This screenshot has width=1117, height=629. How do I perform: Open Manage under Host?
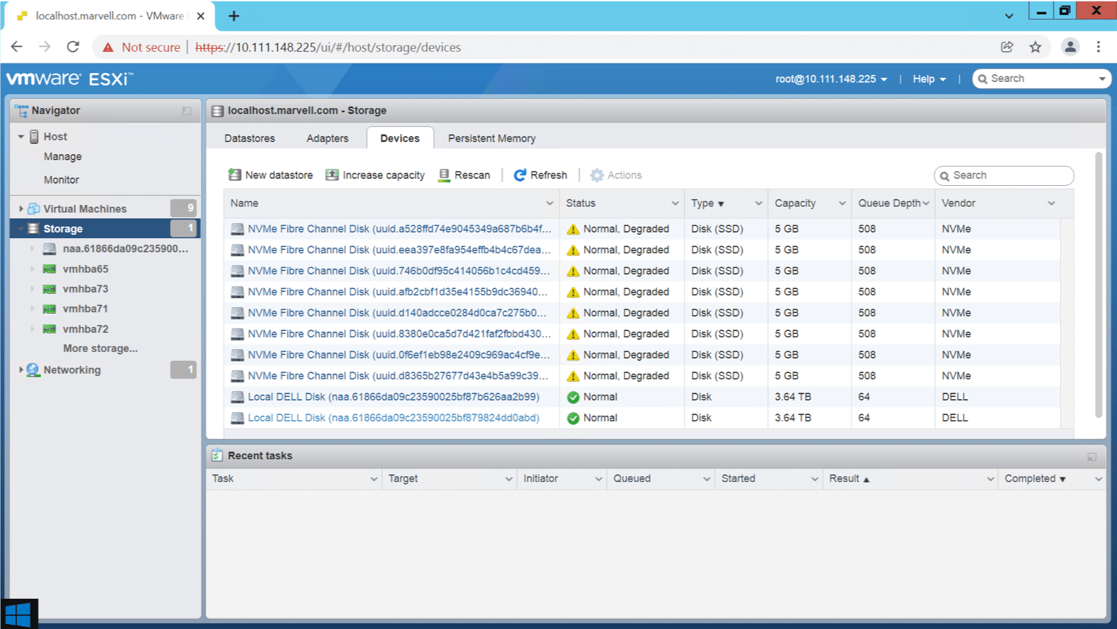[63, 157]
